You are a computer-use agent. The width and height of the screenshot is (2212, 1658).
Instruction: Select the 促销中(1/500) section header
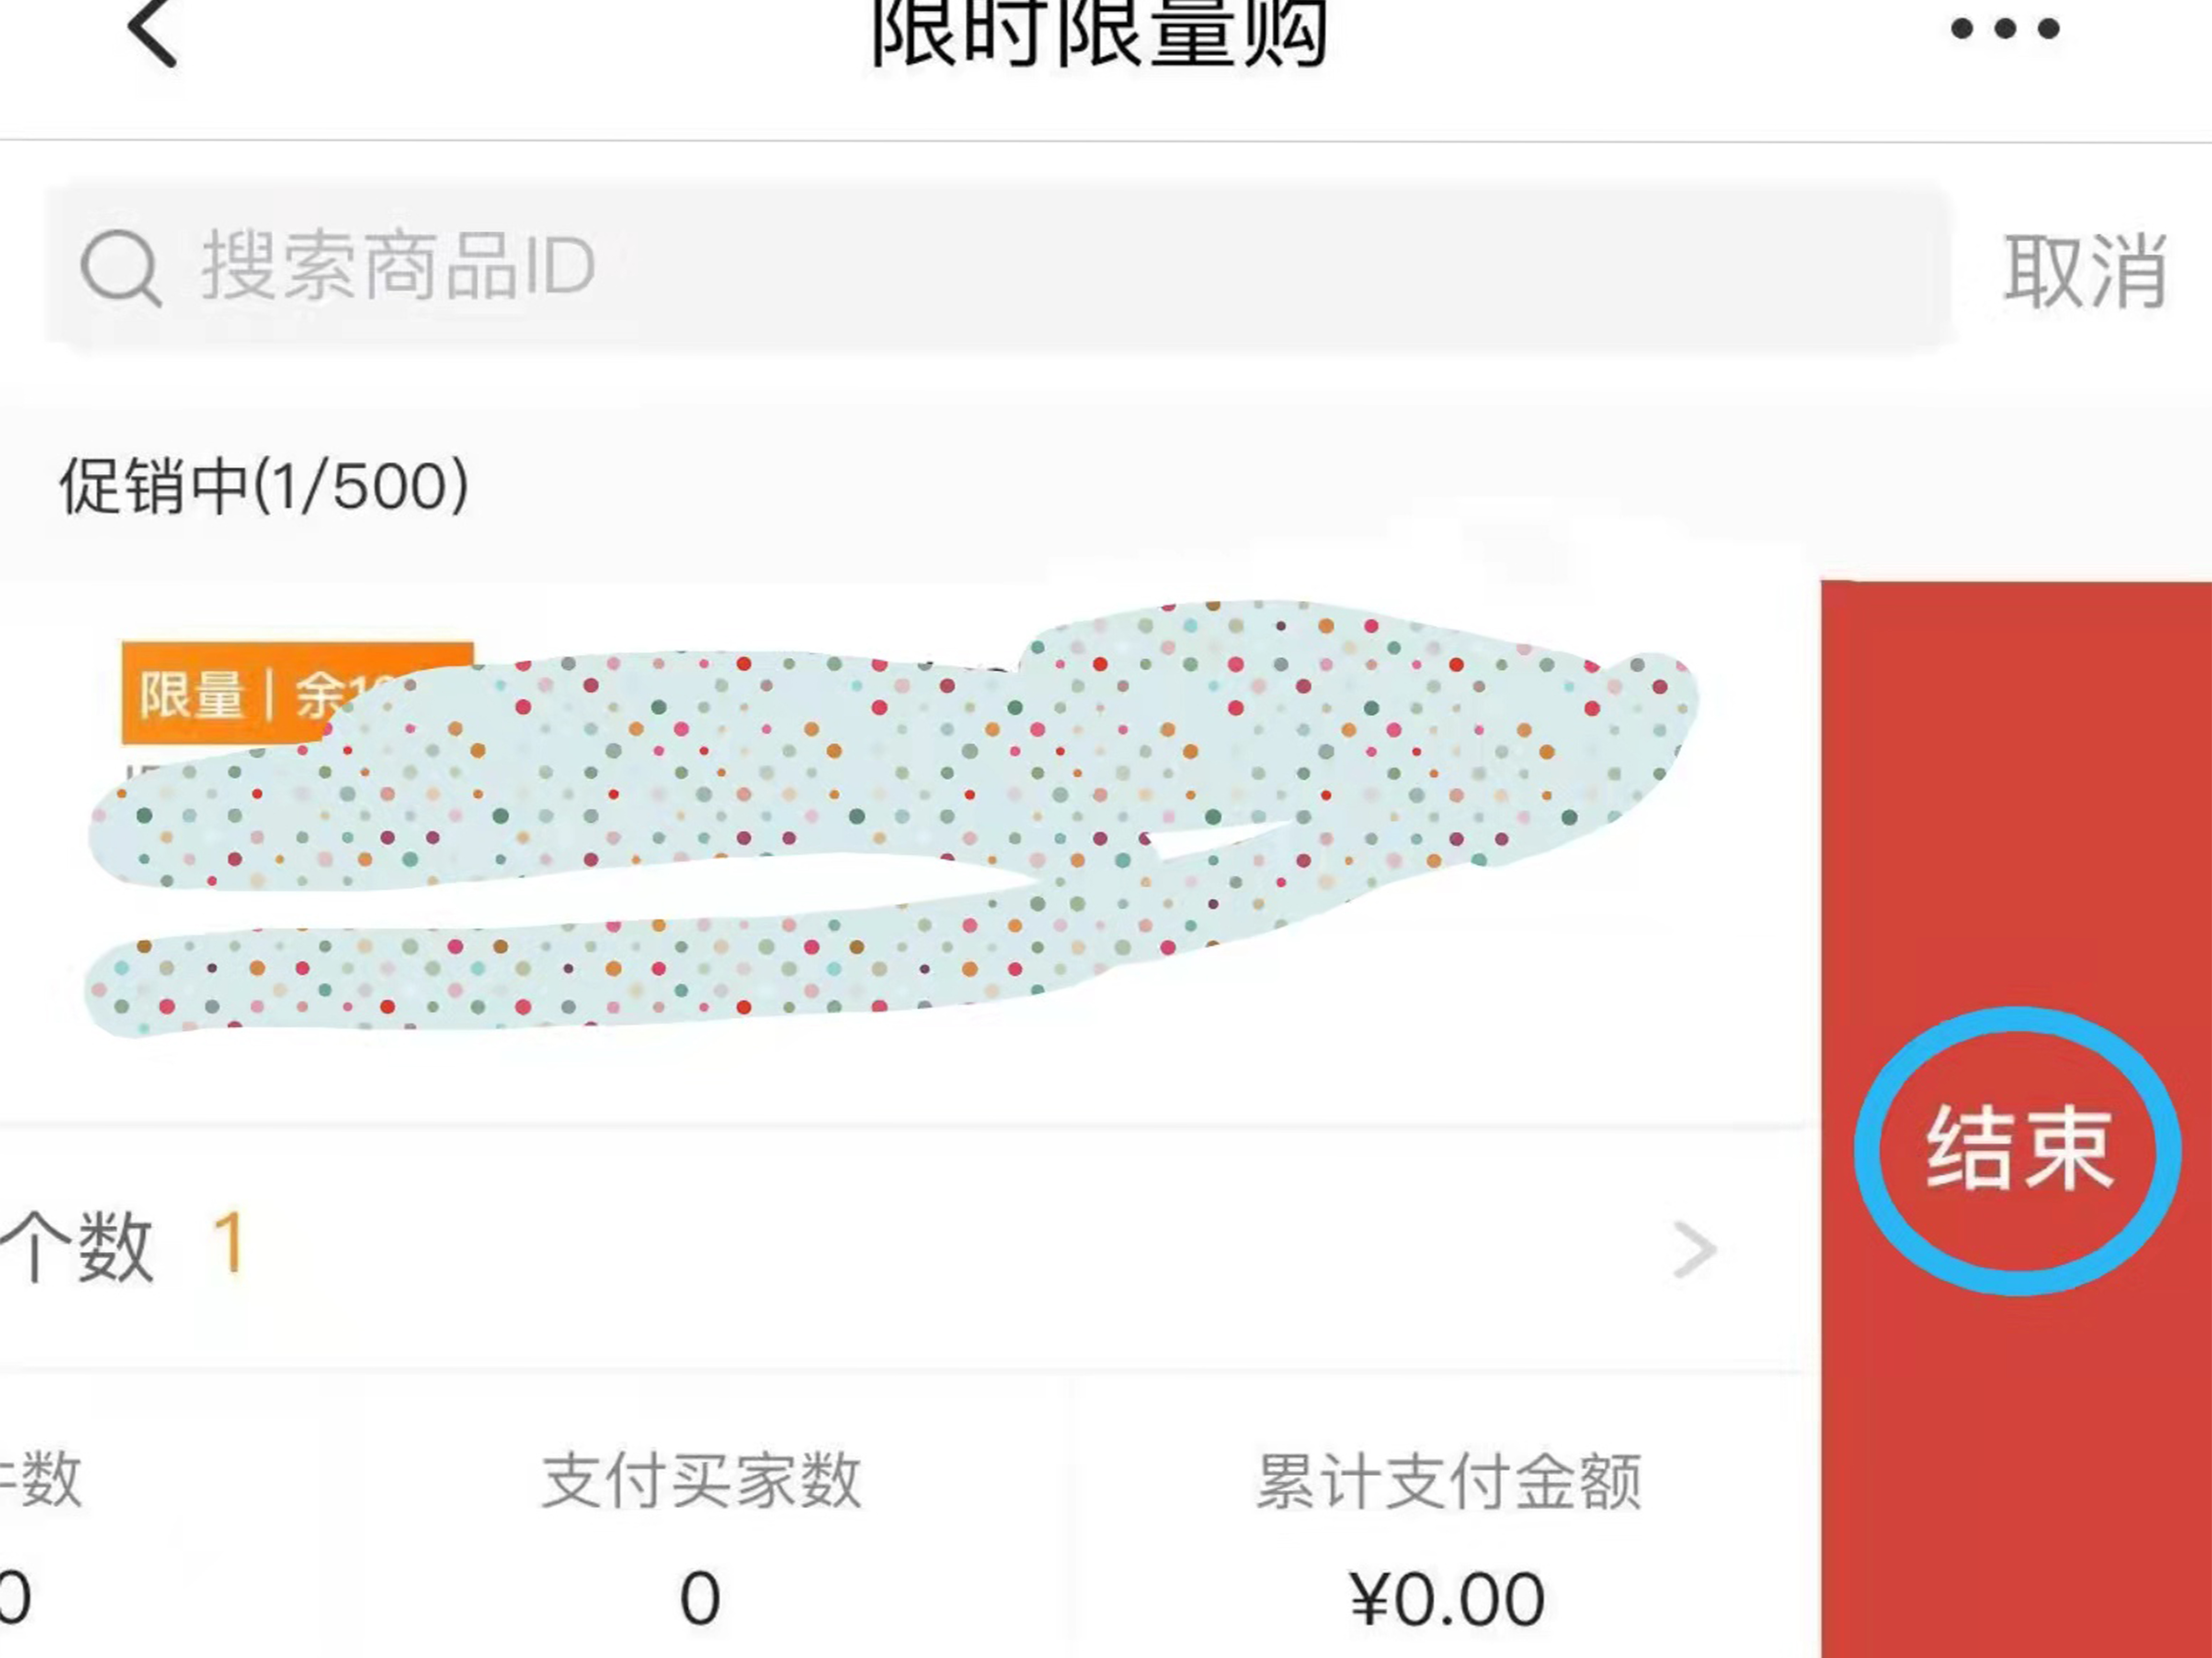264,487
